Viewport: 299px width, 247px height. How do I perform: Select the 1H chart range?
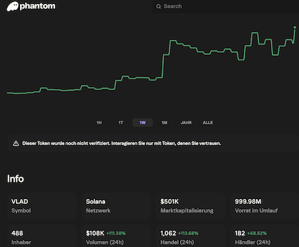99,123
